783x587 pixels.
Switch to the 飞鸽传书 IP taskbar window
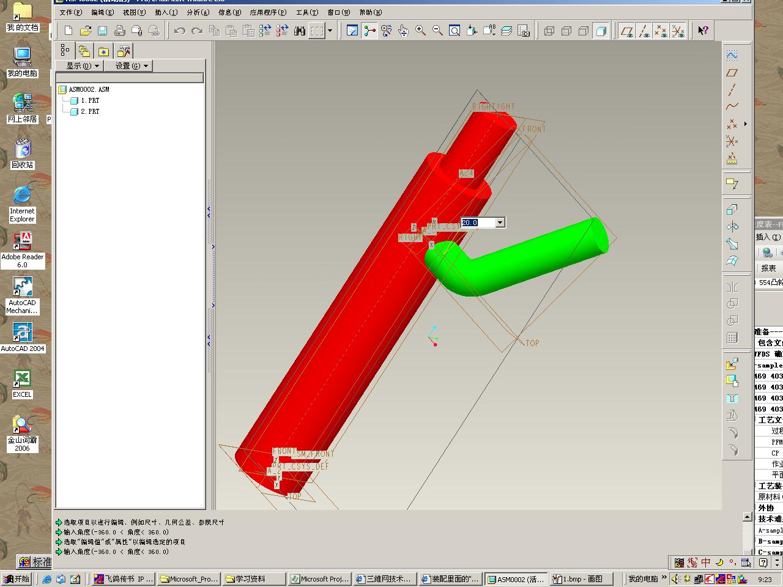point(124,578)
